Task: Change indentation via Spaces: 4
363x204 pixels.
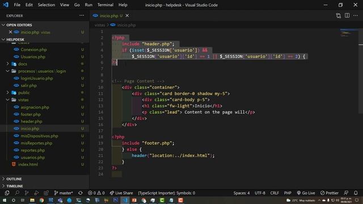Action: click(x=242, y=193)
